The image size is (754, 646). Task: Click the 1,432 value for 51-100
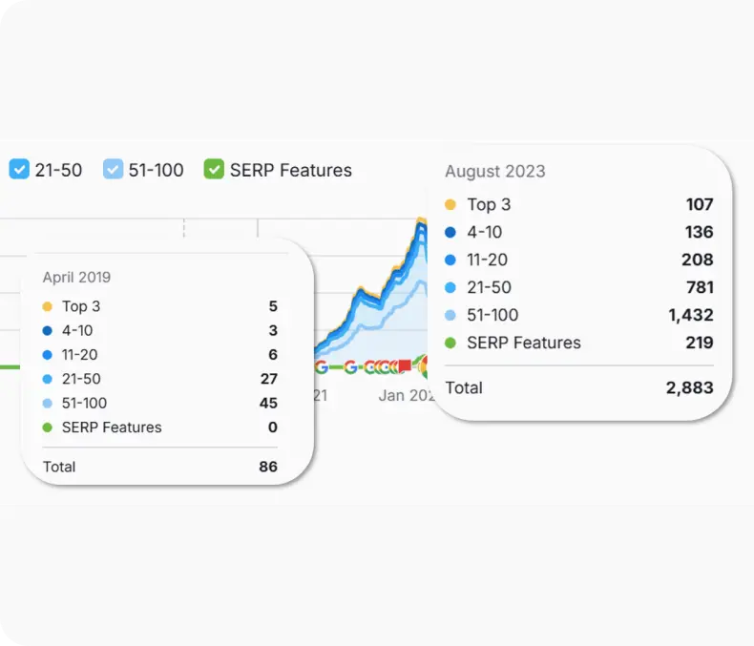691,315
